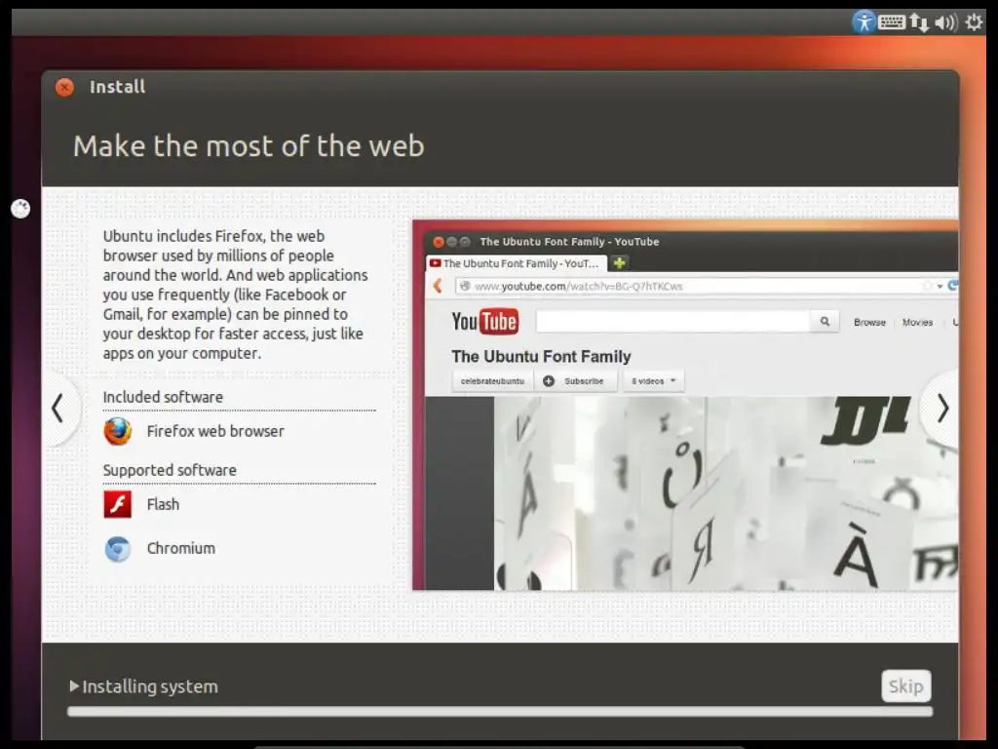998x749 pixels.
Task: Click the Firefox web browser icon
Action: coord(118,431)
